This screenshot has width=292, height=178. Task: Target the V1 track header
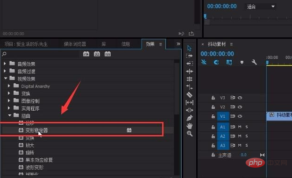pyautogui.click(x=223, y=116)
